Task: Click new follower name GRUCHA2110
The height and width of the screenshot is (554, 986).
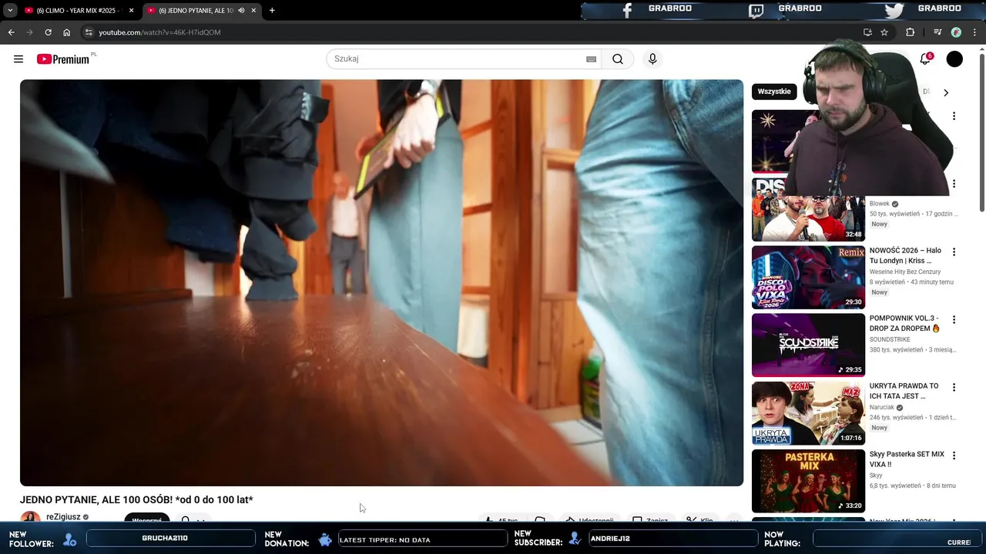Action: coord(165,539)
